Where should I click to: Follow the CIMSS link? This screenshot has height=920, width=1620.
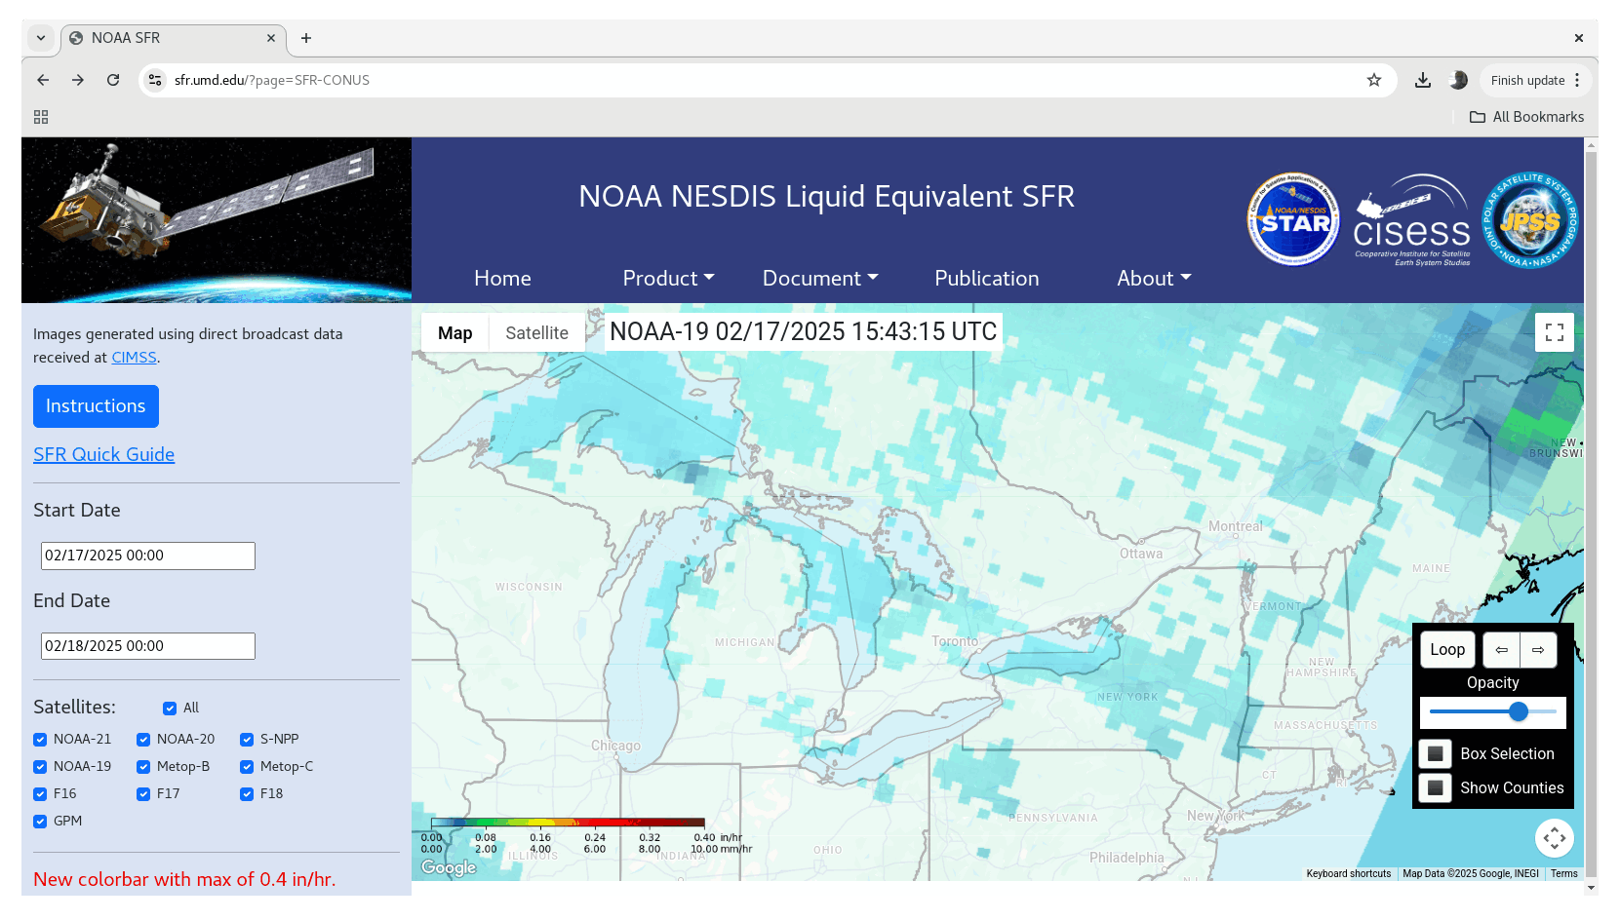point(134,358)
